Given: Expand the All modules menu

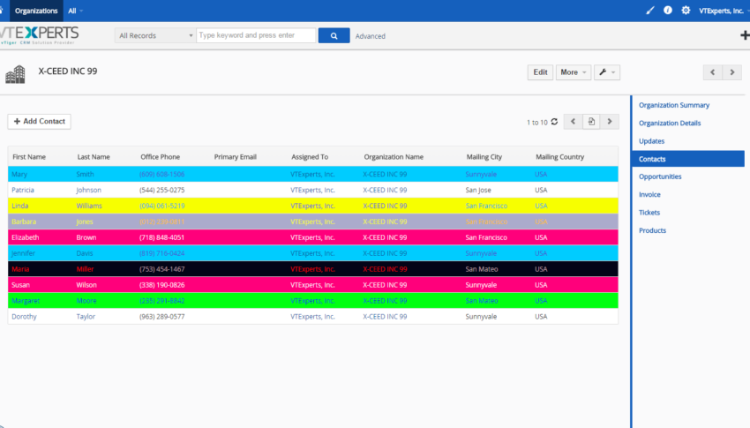Looking at the screenshot, I should pyautogui.click(x=75, y=11).
